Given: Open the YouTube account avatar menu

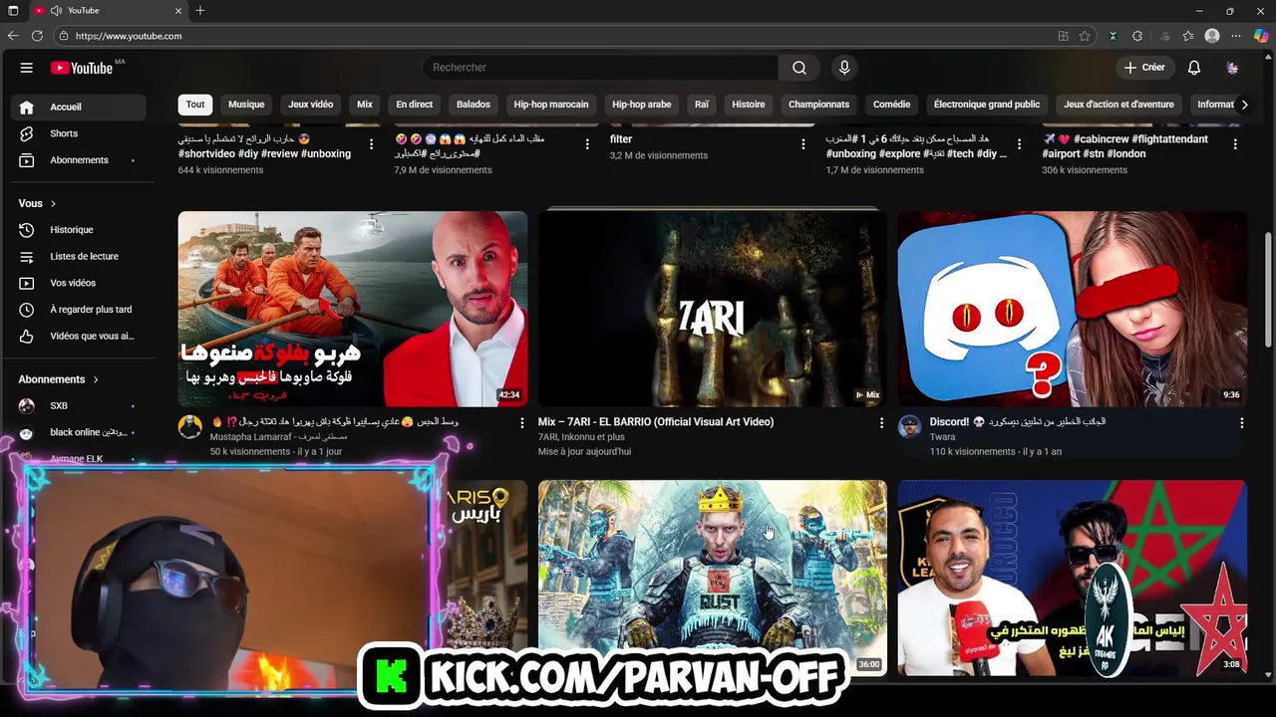Looking at the screenshot, I should (x=1233, y=68).
